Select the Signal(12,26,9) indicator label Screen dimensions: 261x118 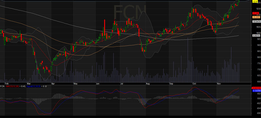(x=34, y=86)
